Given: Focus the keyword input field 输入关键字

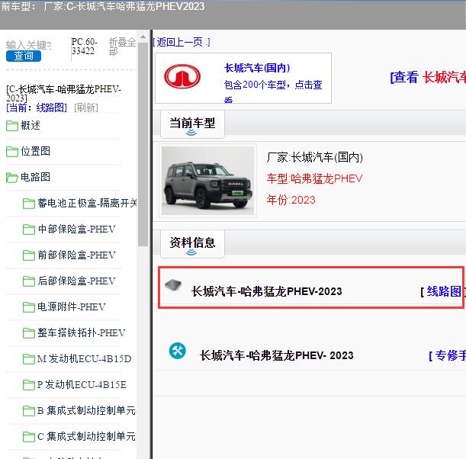Looking at the screenshot, I should click(x=28, y=45).
